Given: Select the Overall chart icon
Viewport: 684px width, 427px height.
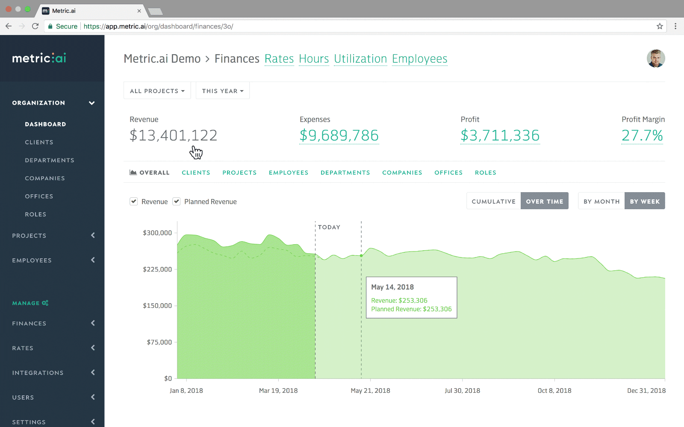Looking at the screenshot, I should tap(134, 172).
